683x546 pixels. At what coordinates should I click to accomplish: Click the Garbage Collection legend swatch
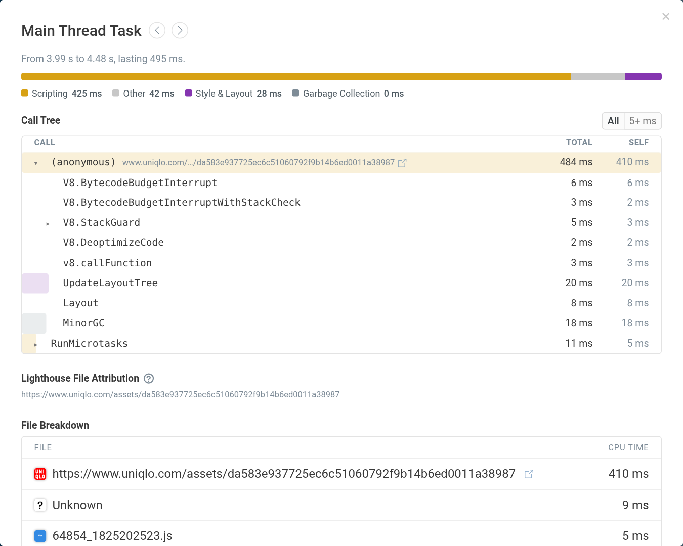296,93
